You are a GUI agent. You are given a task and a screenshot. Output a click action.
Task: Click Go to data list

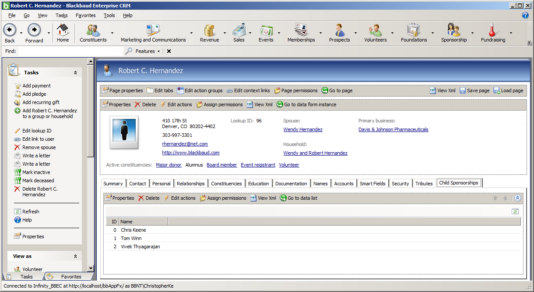[x=299, y=198]
